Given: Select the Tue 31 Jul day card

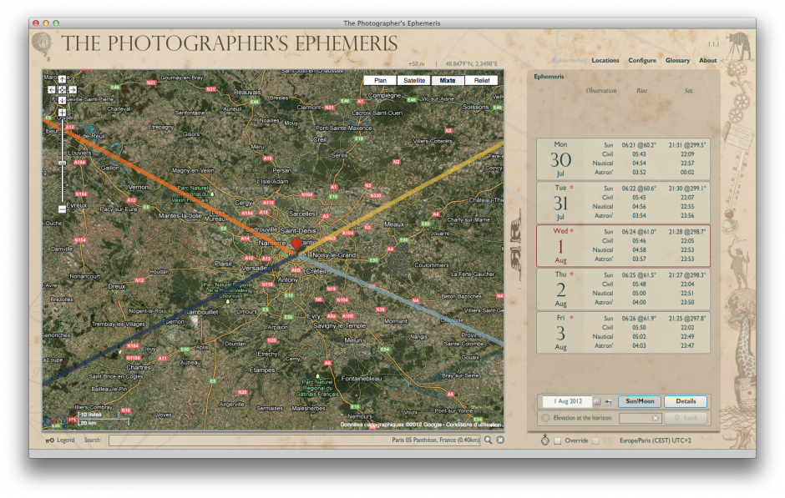Looking at the screenshot, I should pos(623,203).
